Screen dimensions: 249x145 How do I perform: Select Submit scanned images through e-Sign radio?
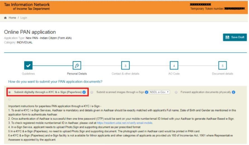tap(92, 92)
